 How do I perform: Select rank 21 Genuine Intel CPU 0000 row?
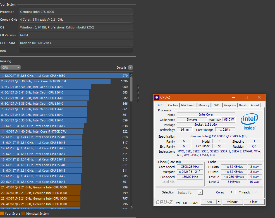(64, 187)
